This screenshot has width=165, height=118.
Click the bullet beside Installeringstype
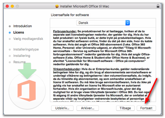[x=10, y=49]
